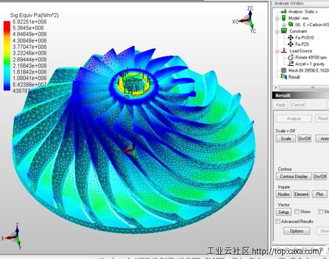
Task: Select 'Rotate 49100 rpm' tree row
Action: (311, 57)
